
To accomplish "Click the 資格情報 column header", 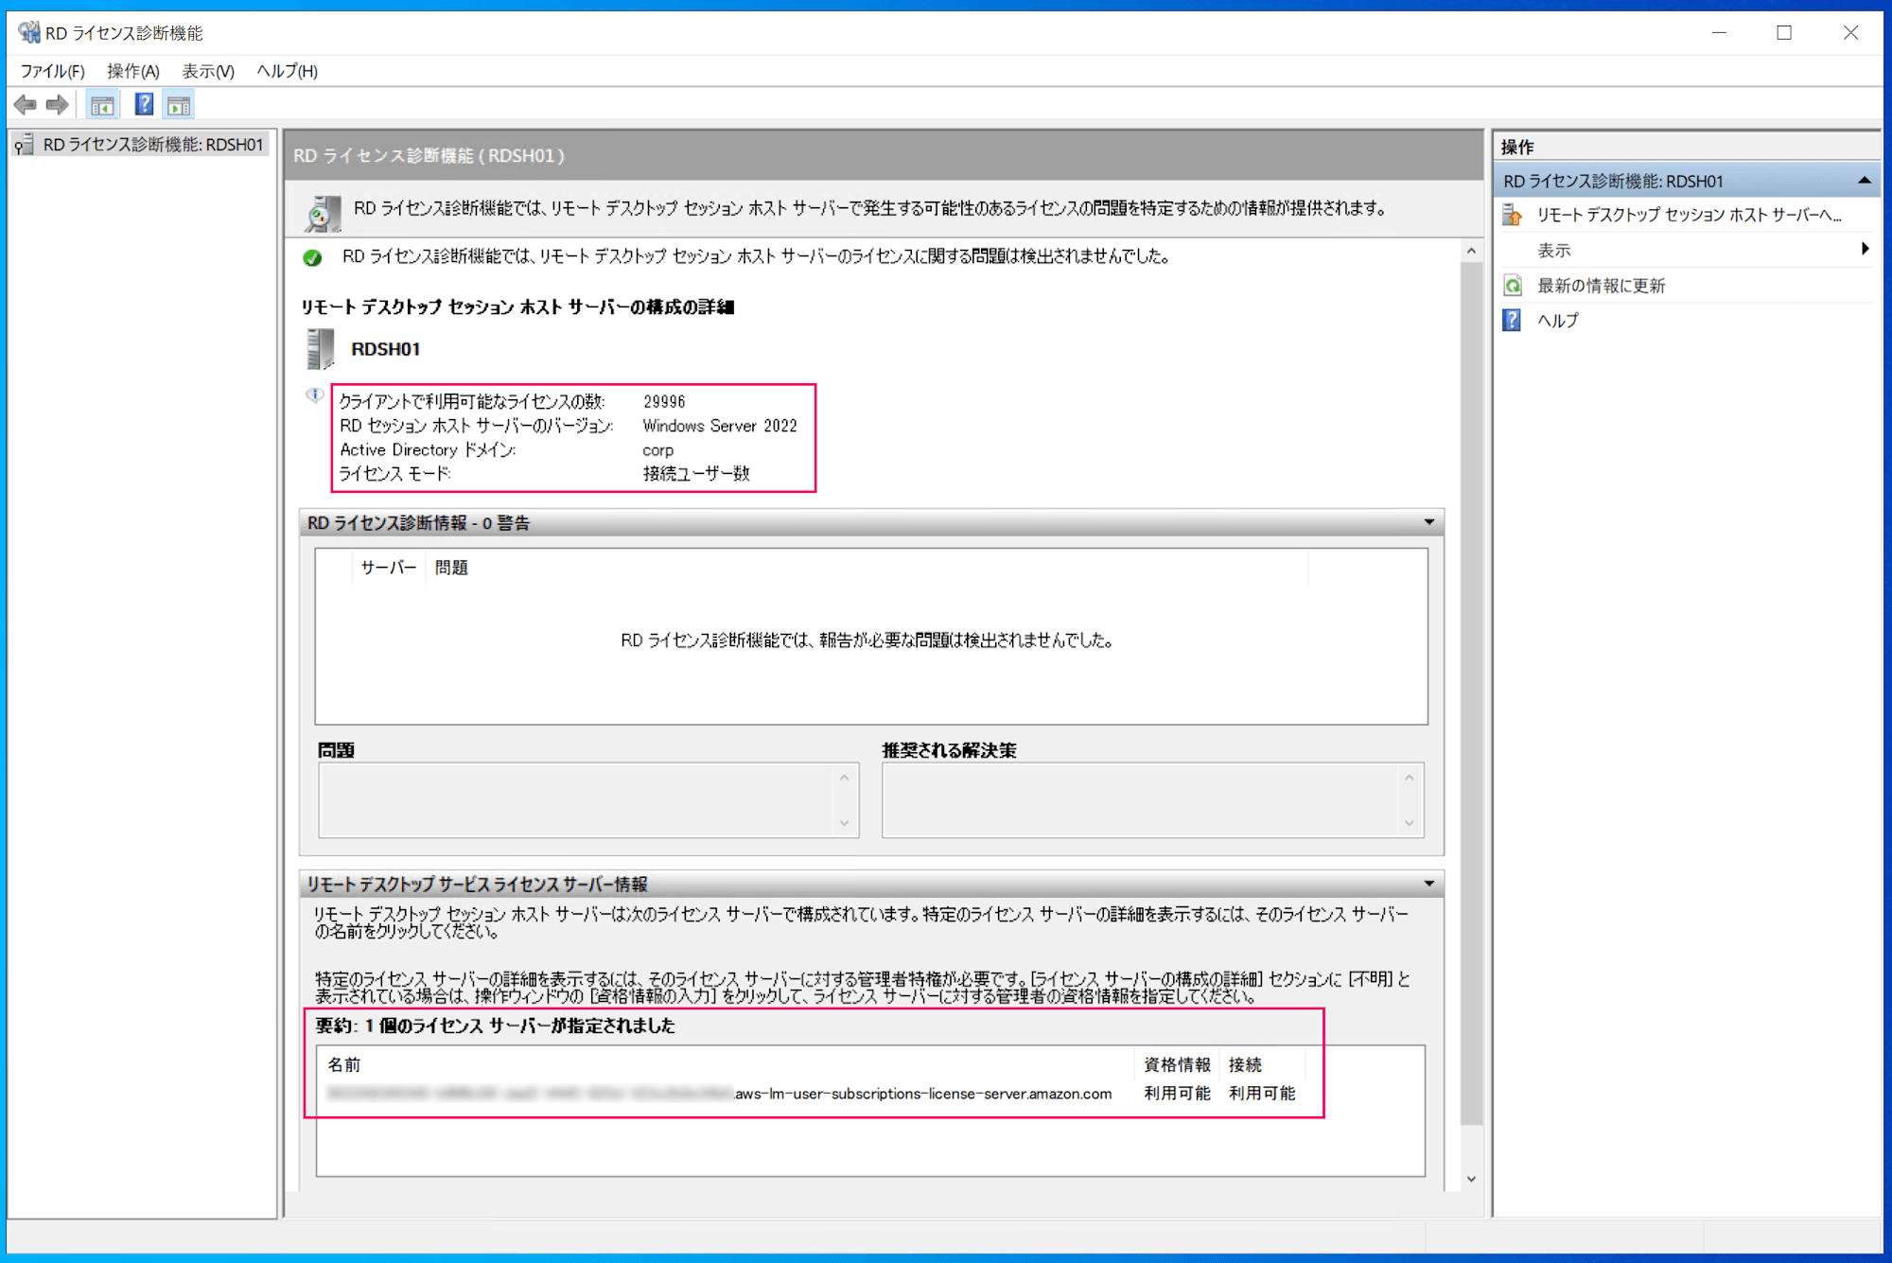I will tap(1177, 1065).
